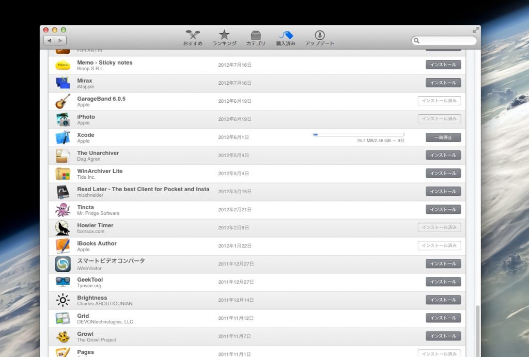Image resolution: width=529 pixels, height=357 pixels.
Task: Install the Mirax app
Action: pyautogui.click(x=443, y=83)
